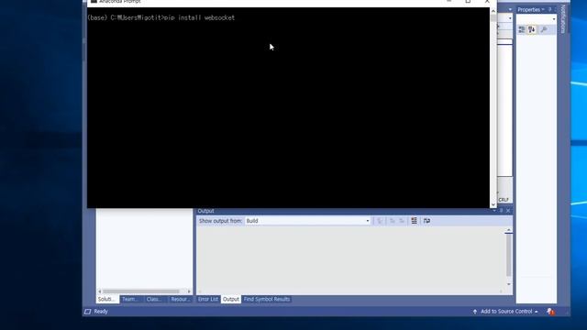Open the Output window position dropdown arrow
The image size is (587, 330).
[x=494, y=211]
